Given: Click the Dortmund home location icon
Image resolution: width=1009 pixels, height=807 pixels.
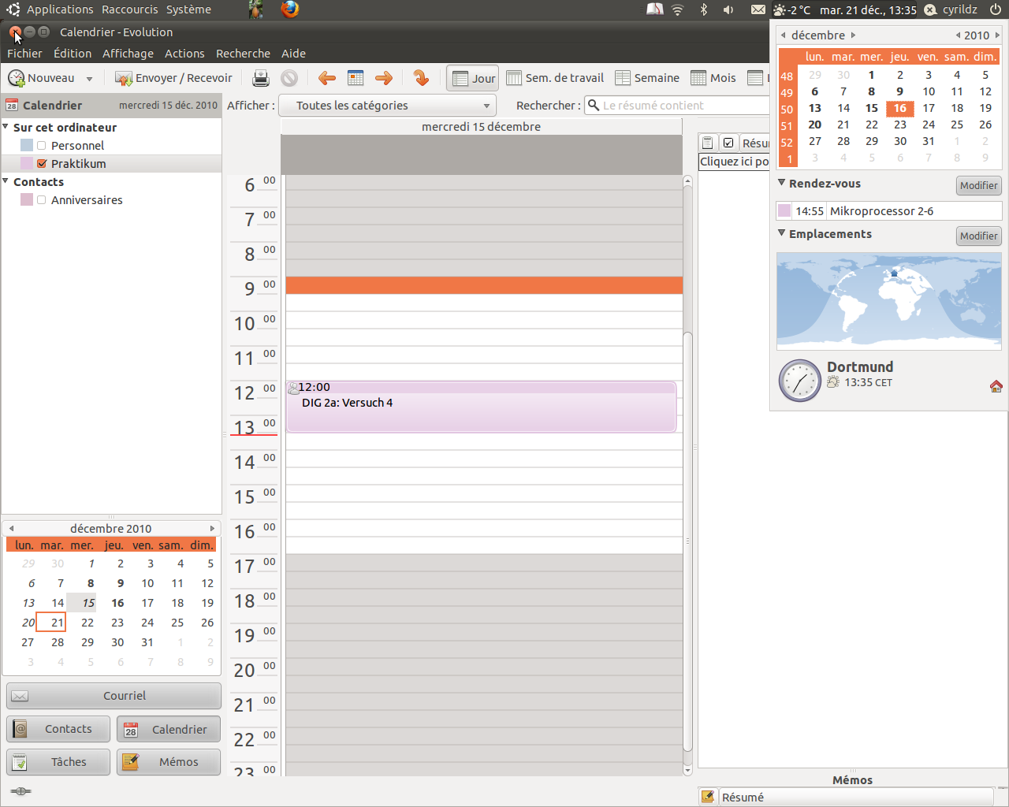Looking at the screenshot, I should click(996, 386).
